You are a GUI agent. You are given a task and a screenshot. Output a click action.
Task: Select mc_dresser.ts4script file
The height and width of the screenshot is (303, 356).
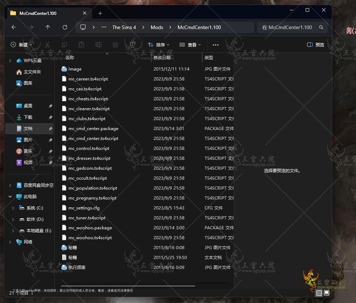coord(148,158)
